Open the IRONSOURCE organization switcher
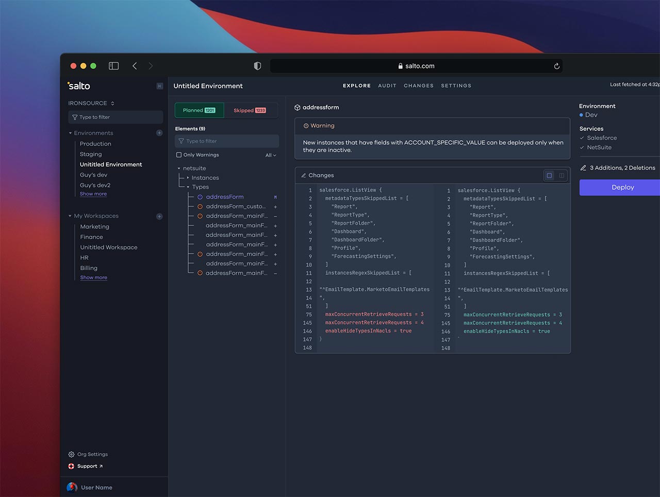 (91, 103)
